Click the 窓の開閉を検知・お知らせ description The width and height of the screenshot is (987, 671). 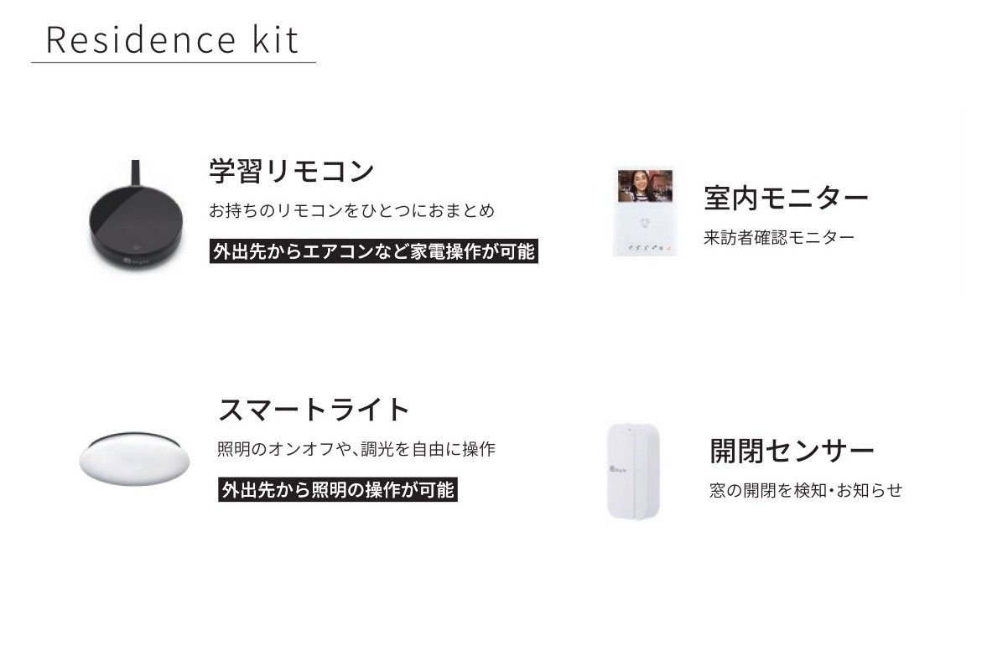[805, 491]
